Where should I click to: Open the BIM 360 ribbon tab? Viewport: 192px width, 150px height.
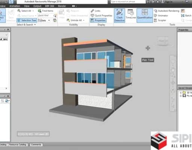tap(50, 6)
